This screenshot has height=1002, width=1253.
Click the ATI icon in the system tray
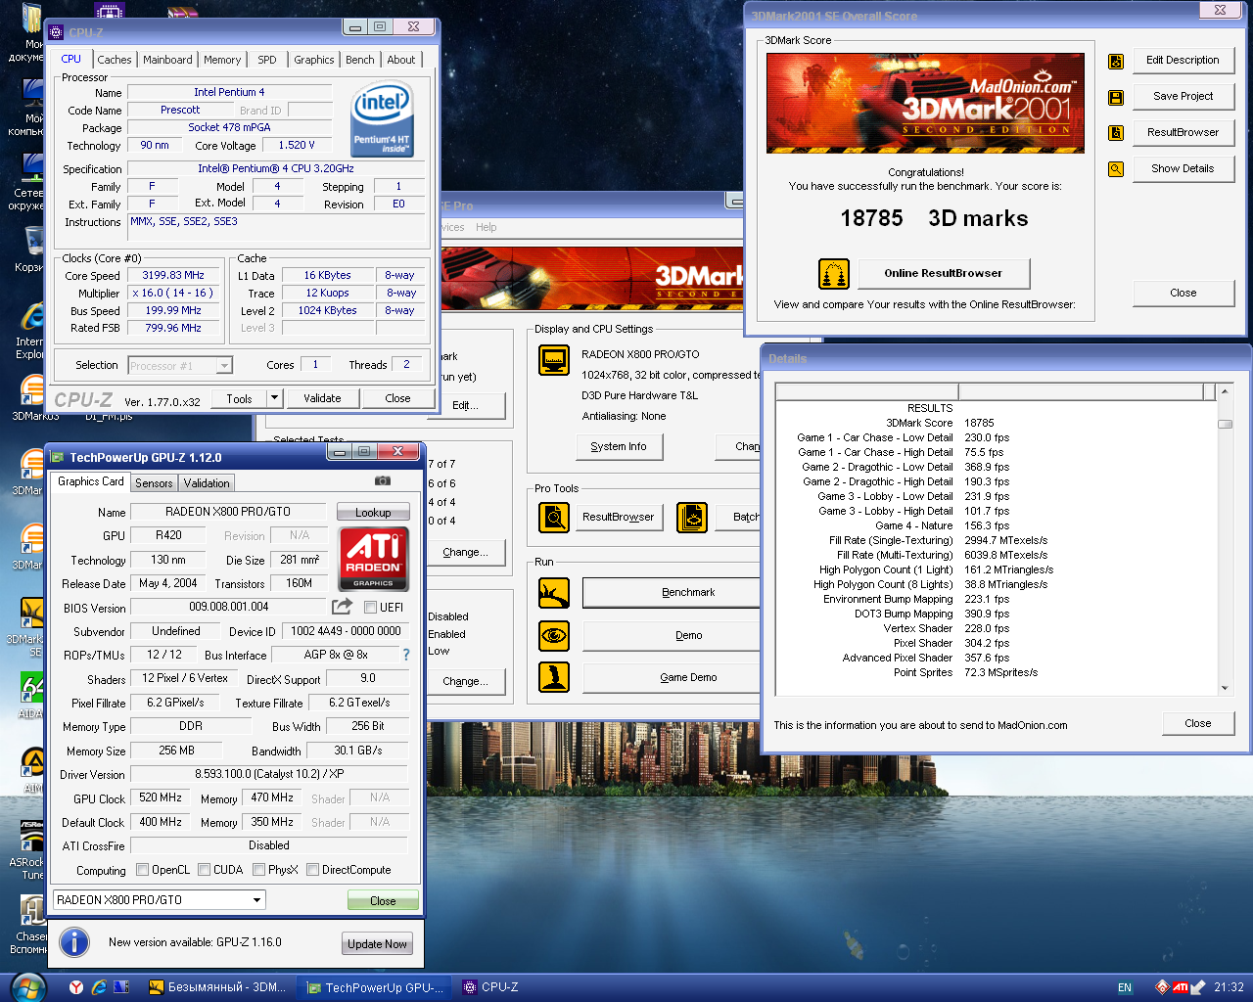click(x=1180, y=987)
